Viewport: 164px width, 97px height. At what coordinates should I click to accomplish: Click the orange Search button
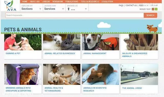[x=150, y=15]
